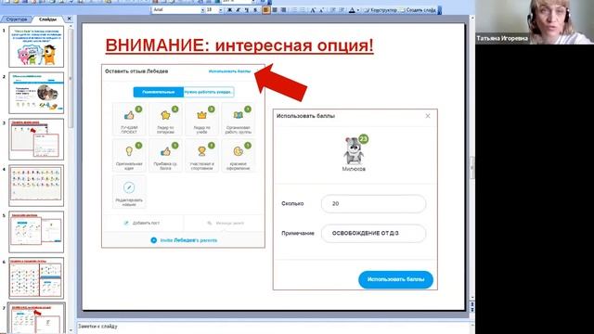
Task: Switch to the Структура tab
Action: (17, 19)
